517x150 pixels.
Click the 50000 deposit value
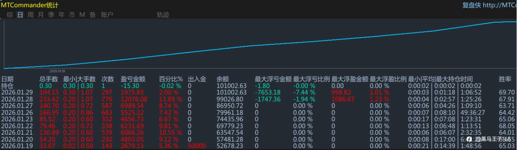click(x=197, y=146)
